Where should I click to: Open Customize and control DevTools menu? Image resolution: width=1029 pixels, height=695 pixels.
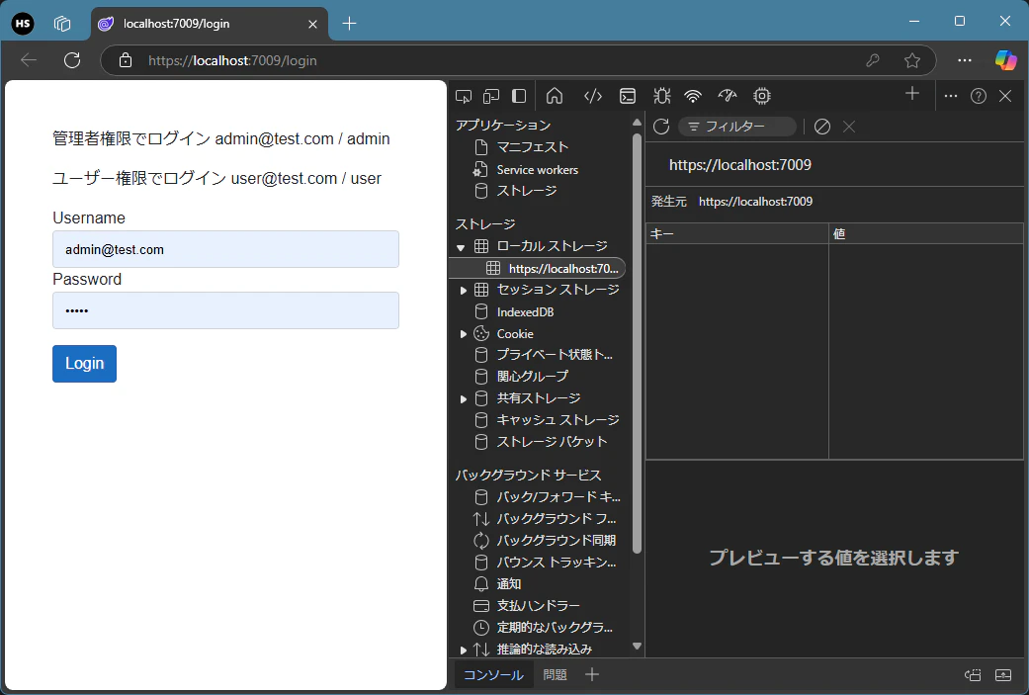tap(951, 97)
